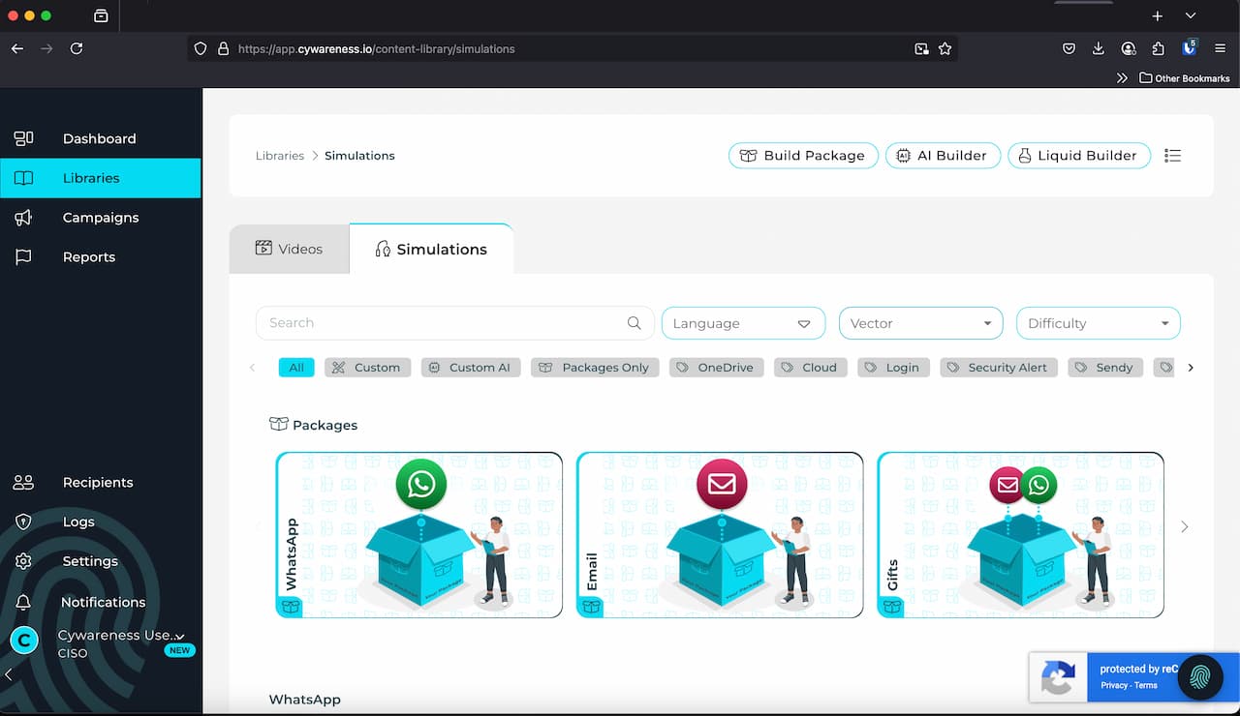Open browser downloads panel
The image size is (1240, 716).
1099,48
